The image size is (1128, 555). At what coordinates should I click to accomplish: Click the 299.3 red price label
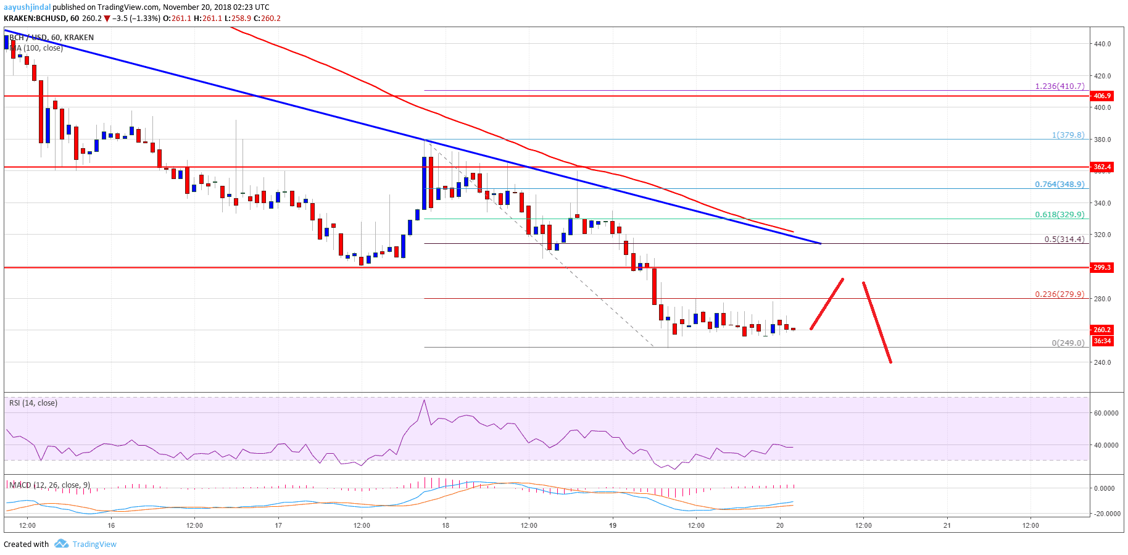coord(1102,267)
